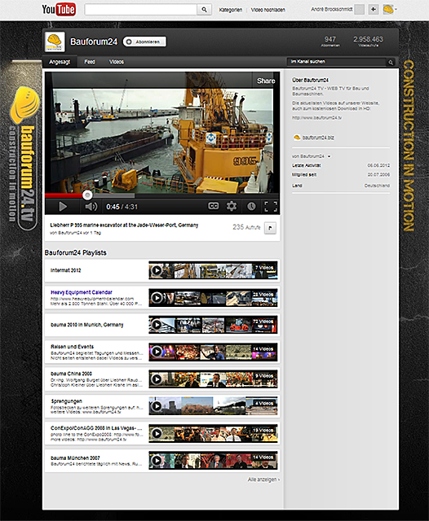Open the bauforum24.biz link
The height and width of the screenshot is (521, 429).
pyautogui.click(x=318, y=138)
